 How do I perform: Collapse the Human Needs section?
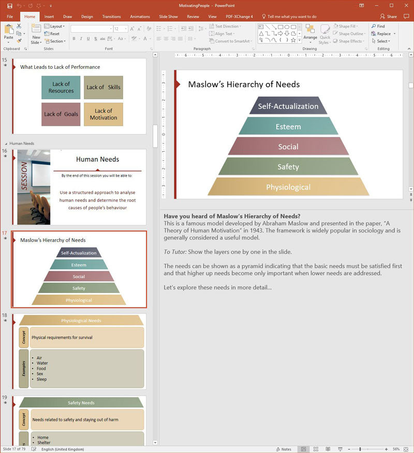[x=6, y=143]
